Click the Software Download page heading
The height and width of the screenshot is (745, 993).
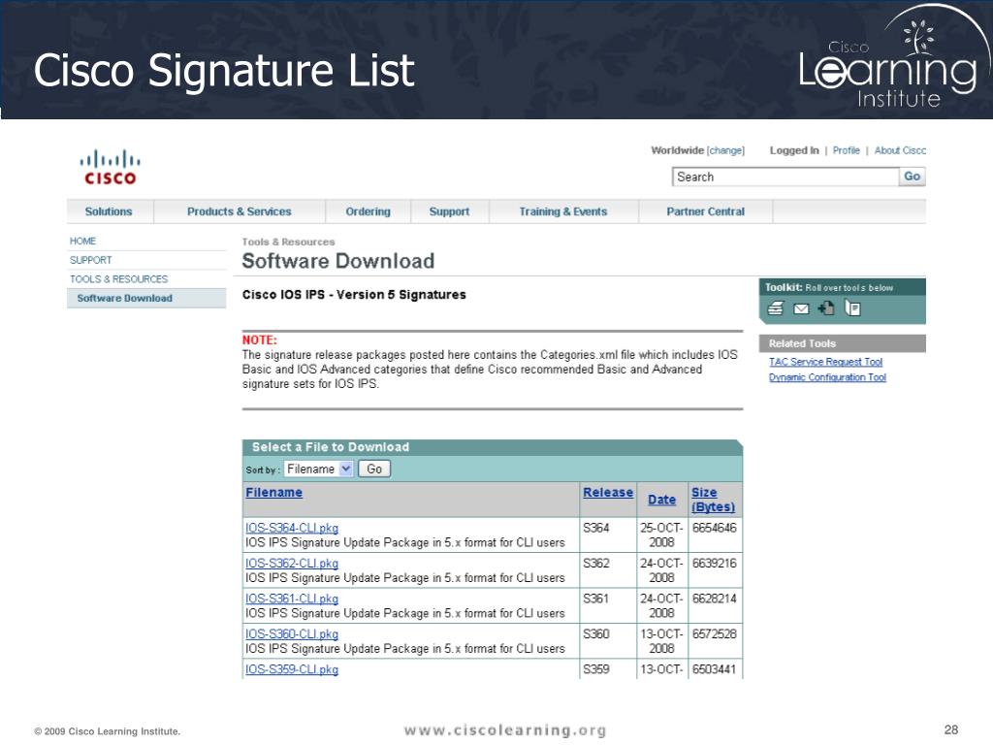click(338, 261)
